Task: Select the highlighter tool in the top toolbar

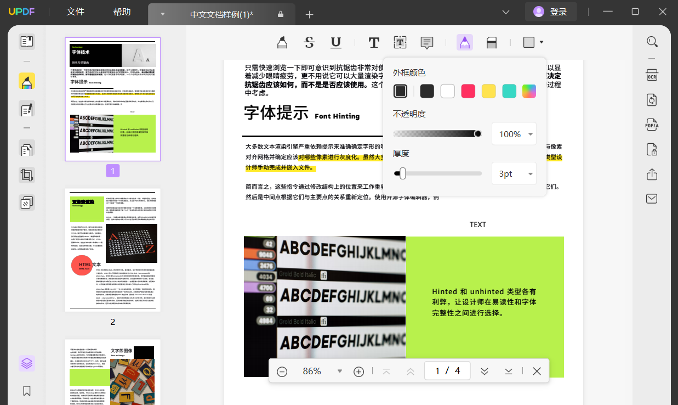Action: [x=282, y=42]
